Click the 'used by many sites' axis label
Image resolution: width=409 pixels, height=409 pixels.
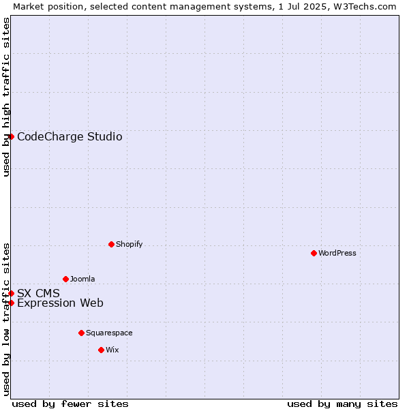click(342, 404)
